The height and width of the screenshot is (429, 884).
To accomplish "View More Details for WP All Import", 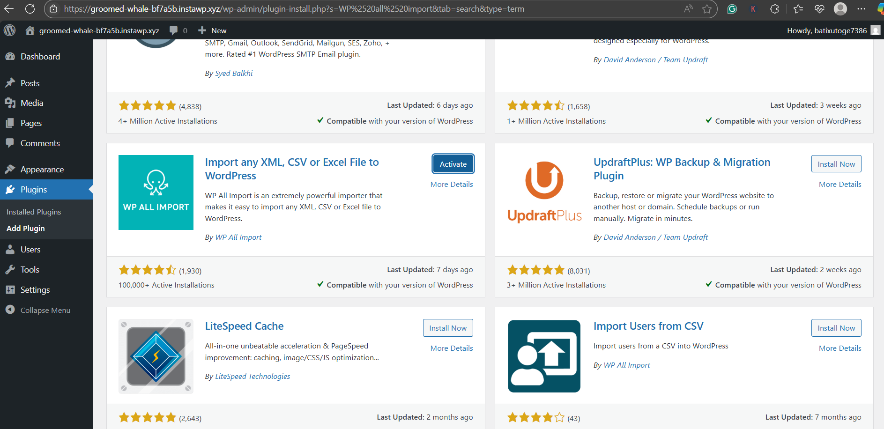I will (x=452, y=185).
